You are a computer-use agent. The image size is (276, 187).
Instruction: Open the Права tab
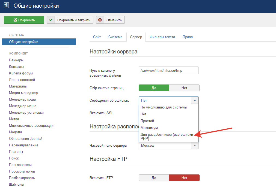pyautogui.click(x=188, y=37)
